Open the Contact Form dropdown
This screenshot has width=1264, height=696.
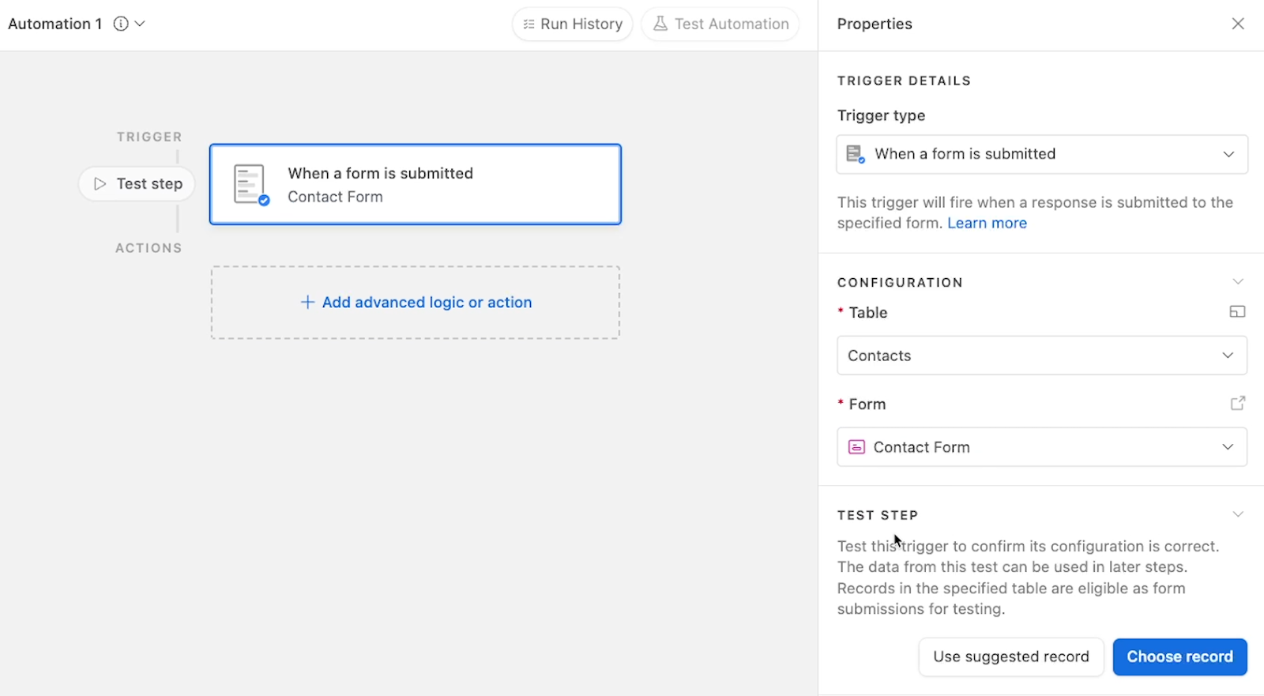tap(1042, 447)
